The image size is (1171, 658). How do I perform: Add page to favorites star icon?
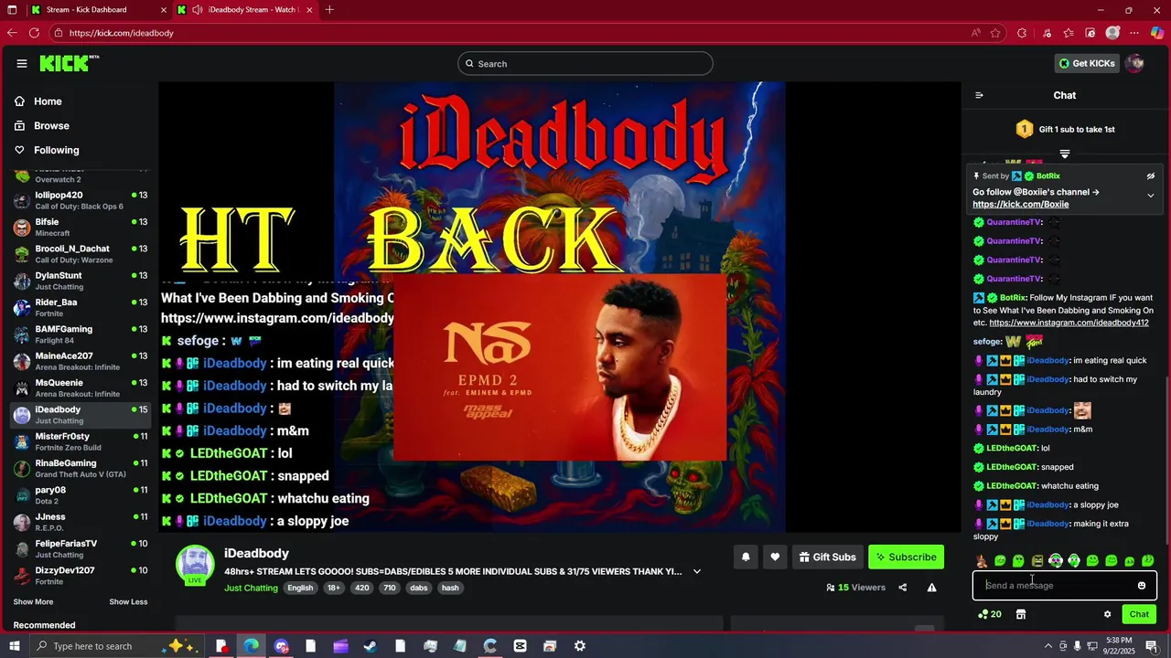coord(995,33)
